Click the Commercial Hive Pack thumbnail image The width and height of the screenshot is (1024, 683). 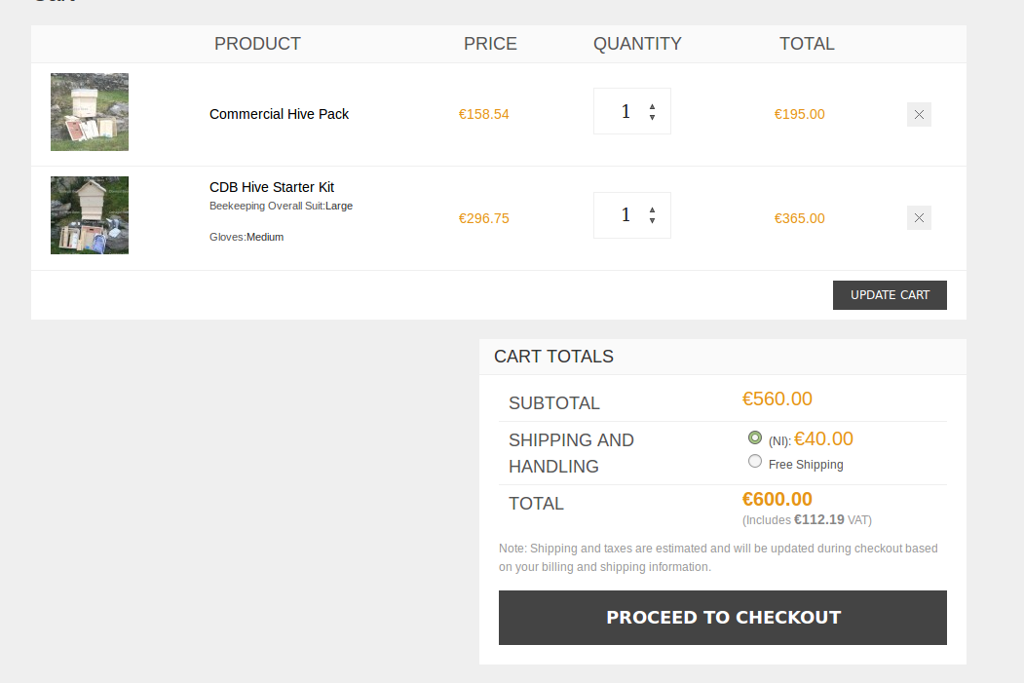pos(90,112)
